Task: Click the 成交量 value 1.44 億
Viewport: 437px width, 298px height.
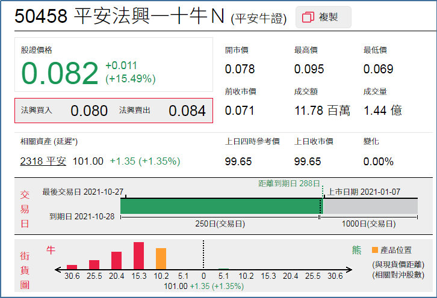Action: 383,111
